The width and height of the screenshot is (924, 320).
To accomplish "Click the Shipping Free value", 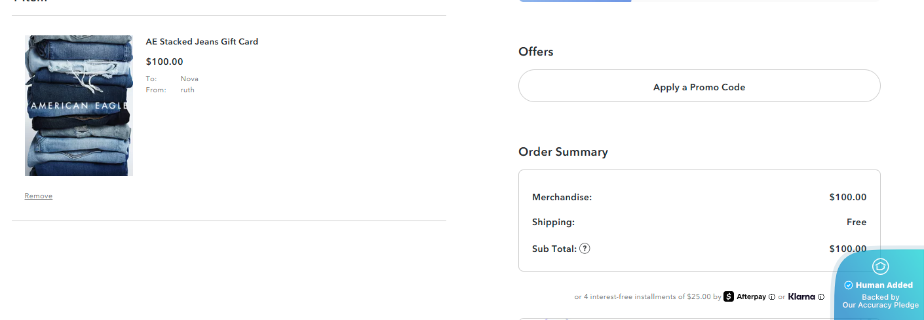I will coord(856,222).
